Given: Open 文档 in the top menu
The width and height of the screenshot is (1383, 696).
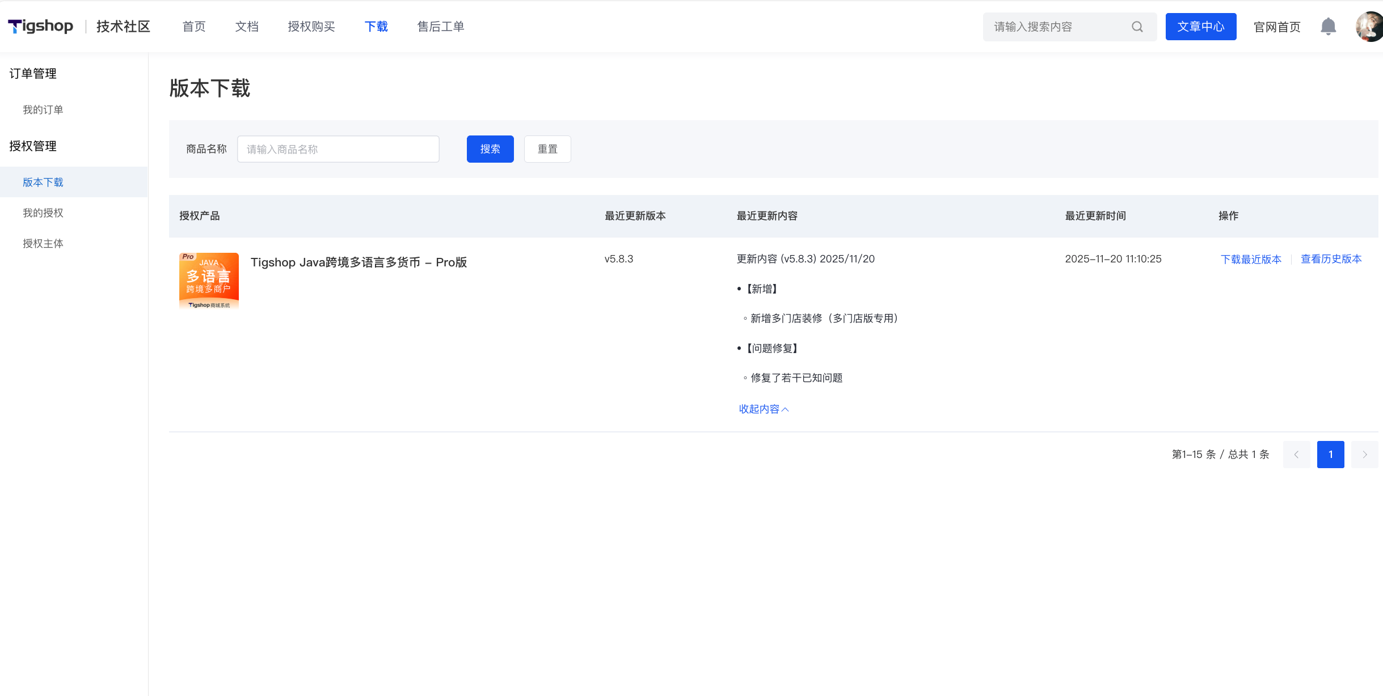Looking at the screenshot, I should click(x=247, y=27).
